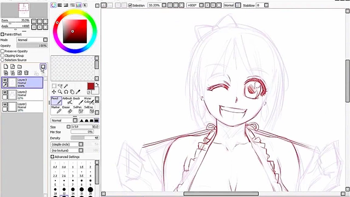Open the no texture dropdown
350x197 pixels.
point(67,150)
